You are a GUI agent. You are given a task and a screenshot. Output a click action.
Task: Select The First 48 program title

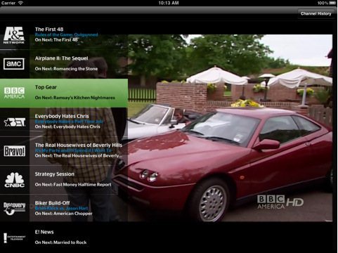49,30
